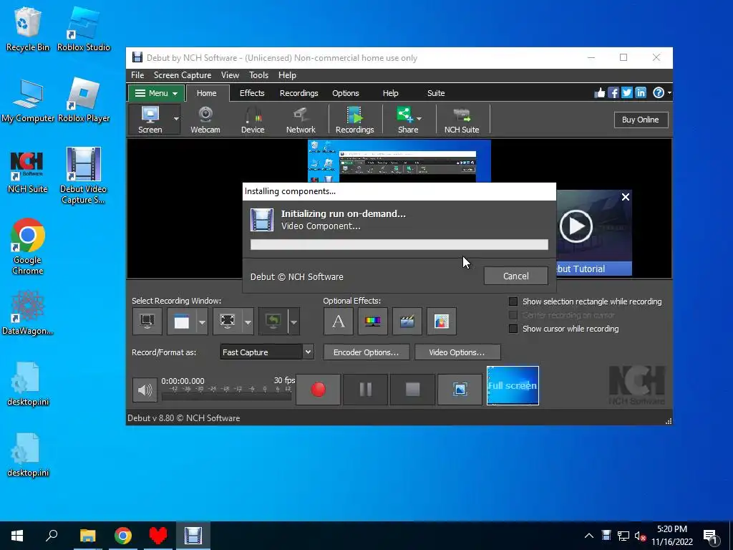Screen dimensions: 733x550
Task: Select the Roblox Studio desktop shortcut
Action: [x=84, y=29]
